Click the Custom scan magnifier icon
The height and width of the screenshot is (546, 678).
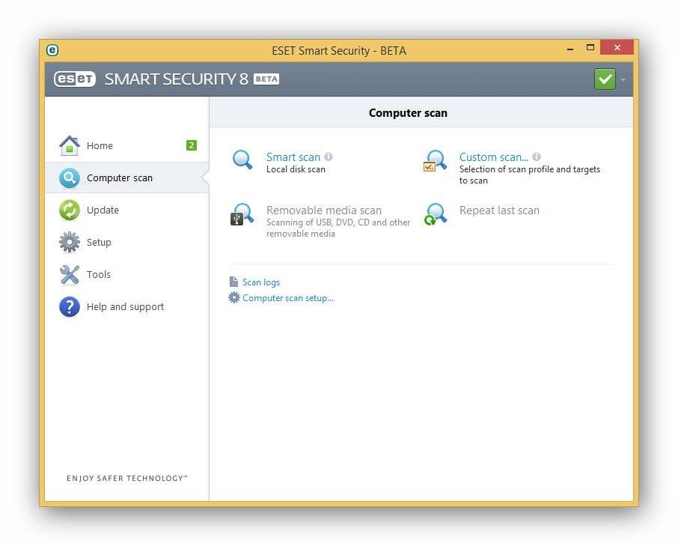(x=435, y=161)
